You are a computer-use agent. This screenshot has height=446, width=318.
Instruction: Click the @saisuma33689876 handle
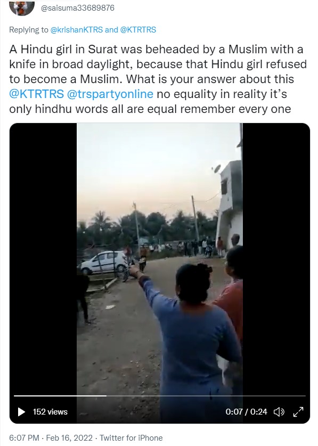click(78, 7)
